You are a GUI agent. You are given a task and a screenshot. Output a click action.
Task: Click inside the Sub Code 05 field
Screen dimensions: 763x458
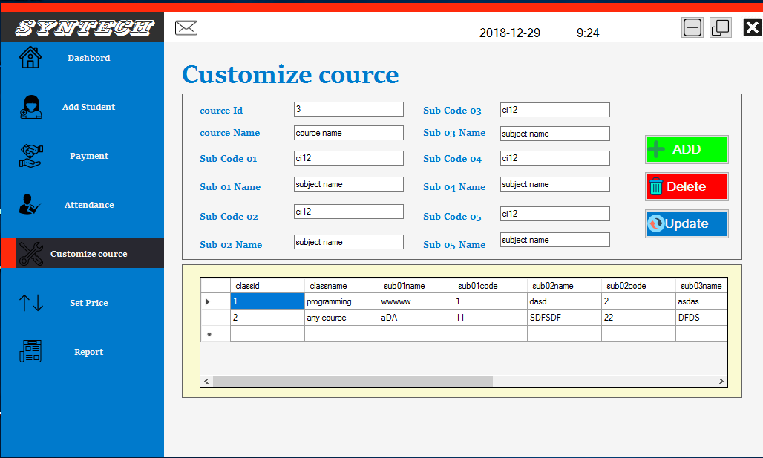[x=554, y=213]
